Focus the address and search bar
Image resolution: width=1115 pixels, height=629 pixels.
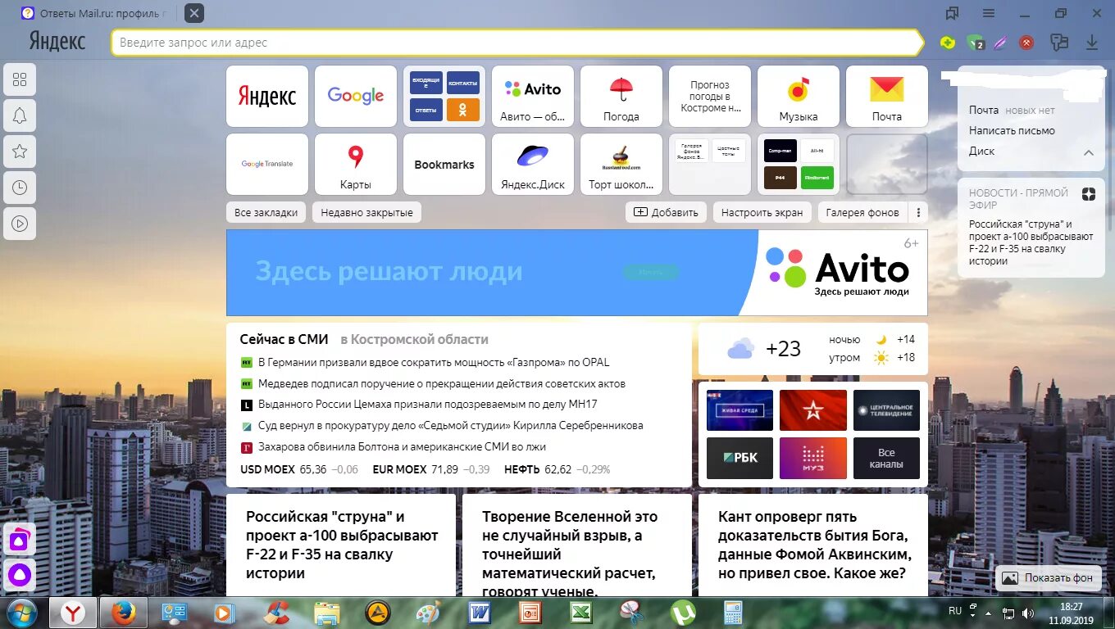pos(517,43)
